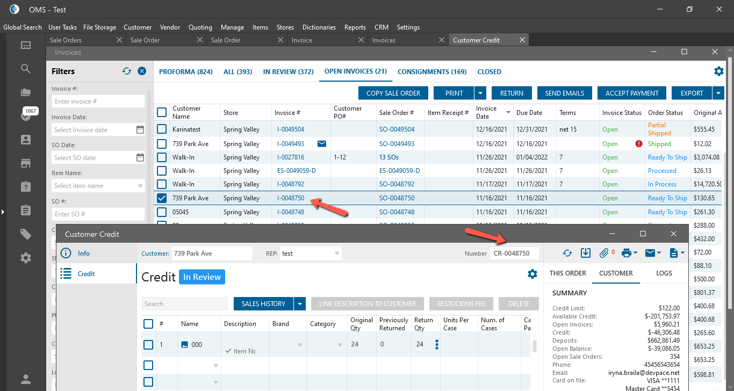
Task: Switch to the Consignments (169) tab
Action: (x=432, y=72)
